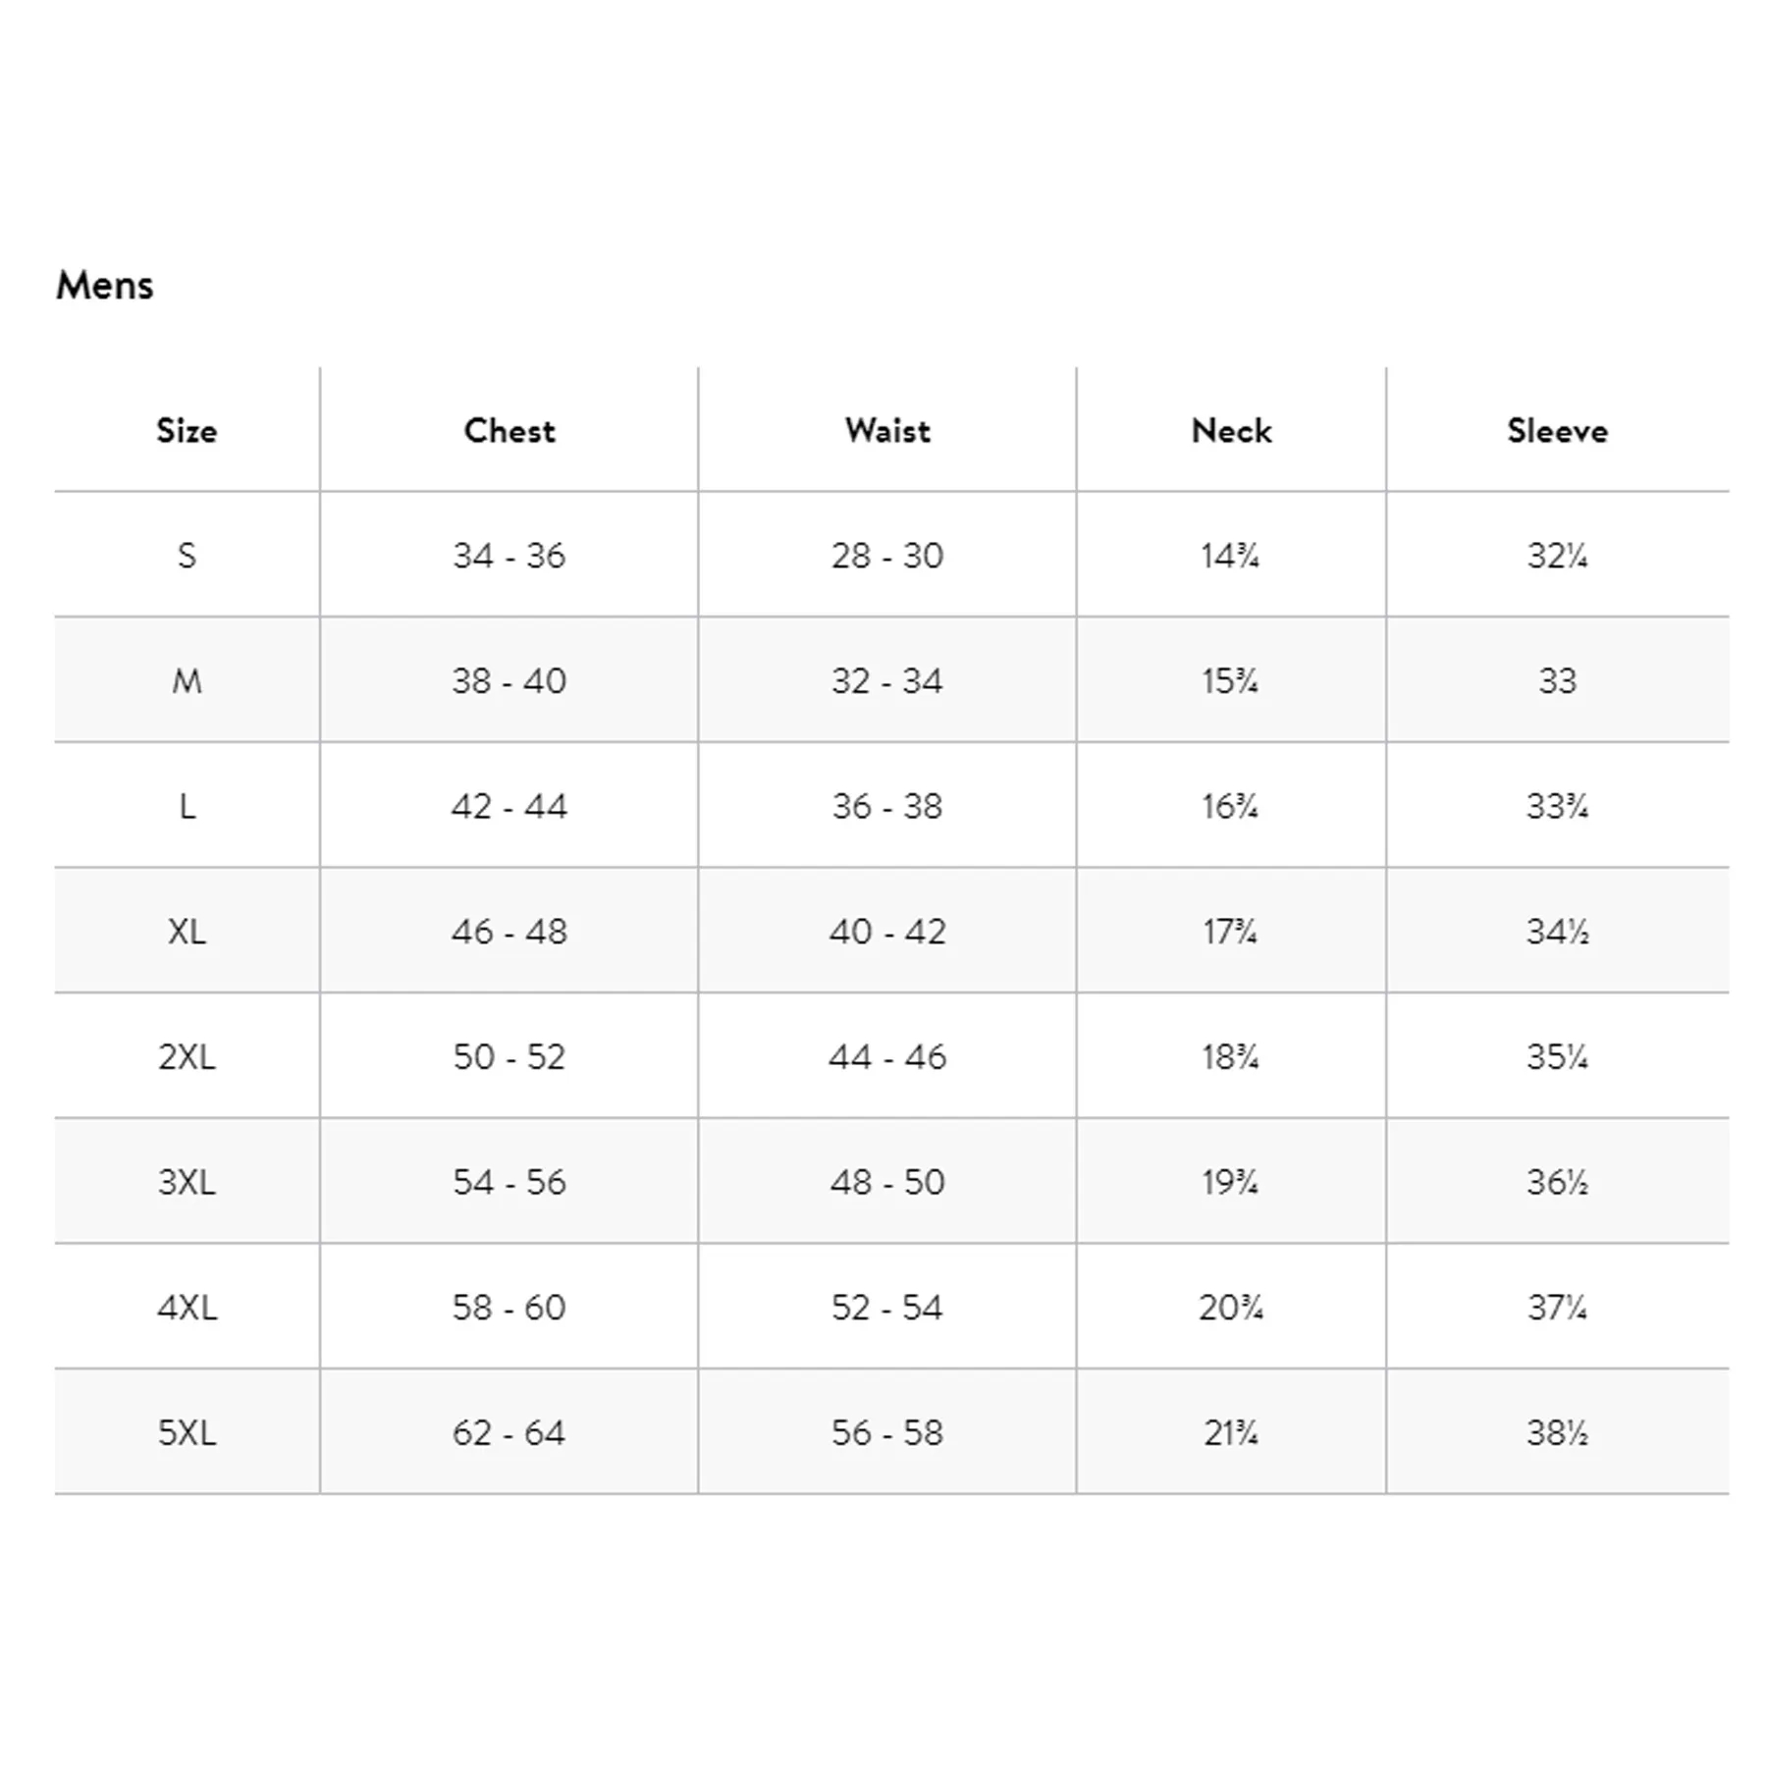Click chest value 62 - 64
The width and height of the screenshot is (1767, 1767).
point(509,1433)
